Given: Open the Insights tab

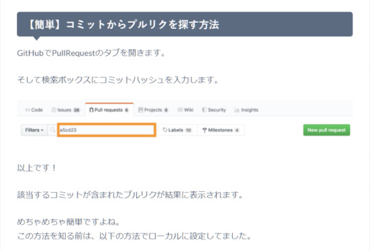Looking at the screenshot, I should [x=246, y=110].
